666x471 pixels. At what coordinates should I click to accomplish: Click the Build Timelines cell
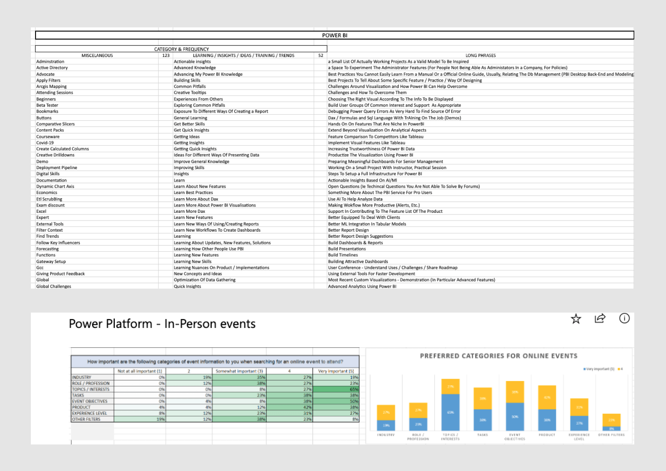click(x=480, y=255)
